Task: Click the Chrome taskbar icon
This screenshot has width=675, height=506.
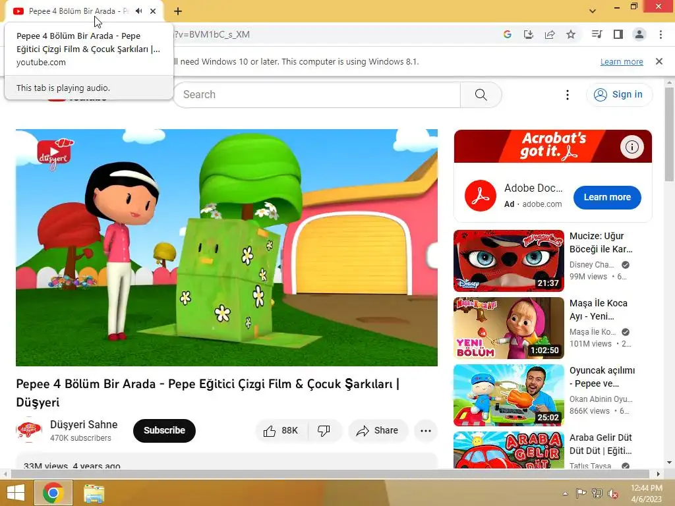Action: click(x=53, y=493)
